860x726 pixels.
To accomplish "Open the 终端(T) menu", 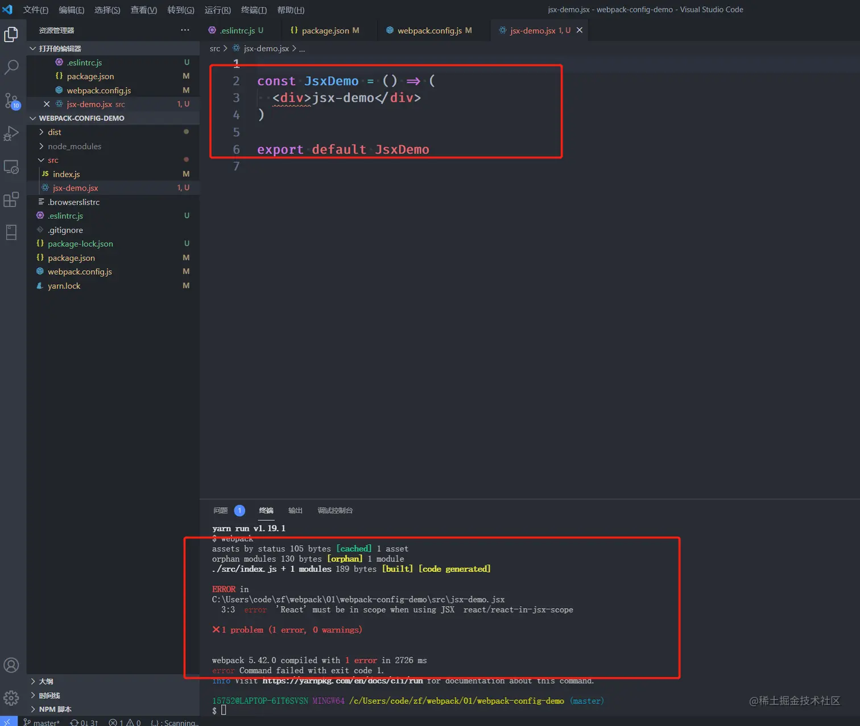I will [x=254, y=10].
